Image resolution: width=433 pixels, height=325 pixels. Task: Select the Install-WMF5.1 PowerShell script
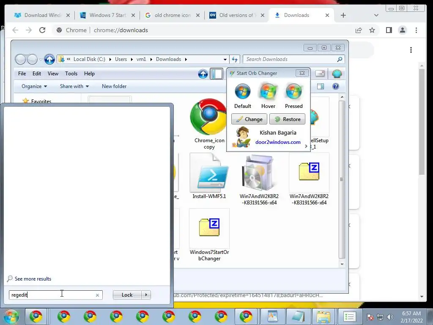[x=209, y=176]
